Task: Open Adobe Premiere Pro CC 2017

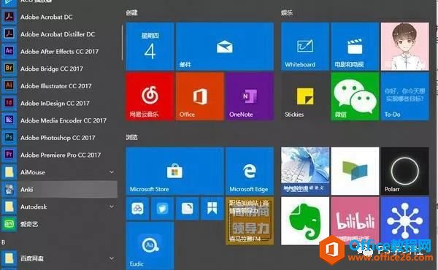Action: (x=59, y=155)
